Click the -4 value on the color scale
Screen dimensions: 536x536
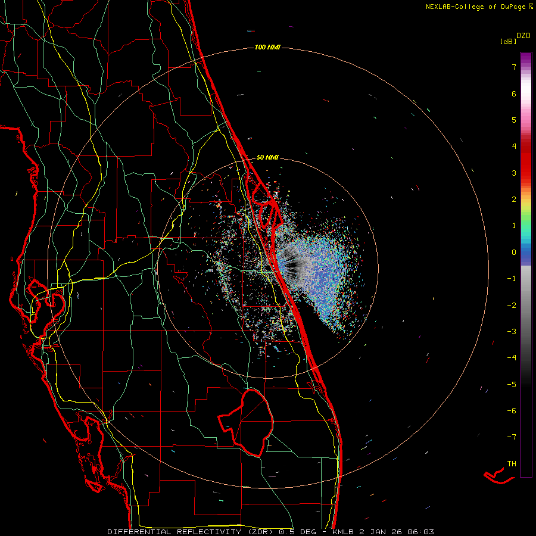512,358
